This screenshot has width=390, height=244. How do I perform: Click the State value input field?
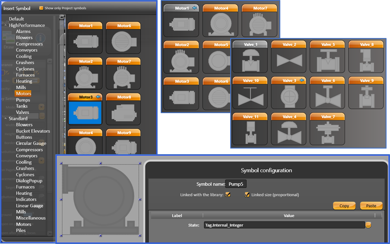284,225
